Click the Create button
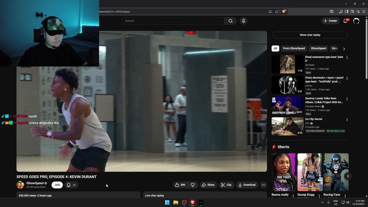The image size is (368, 207). coord(330,21)
